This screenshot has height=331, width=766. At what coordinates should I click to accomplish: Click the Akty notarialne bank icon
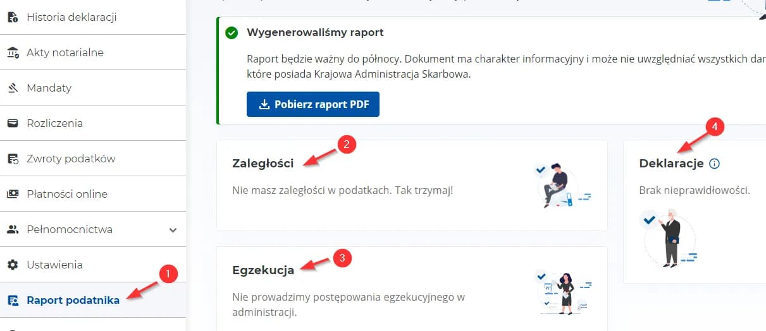point(13,53)
